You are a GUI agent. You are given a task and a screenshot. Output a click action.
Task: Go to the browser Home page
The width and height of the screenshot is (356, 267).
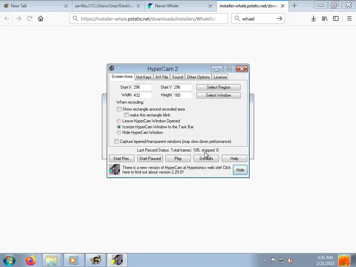(x=41, y=19)
